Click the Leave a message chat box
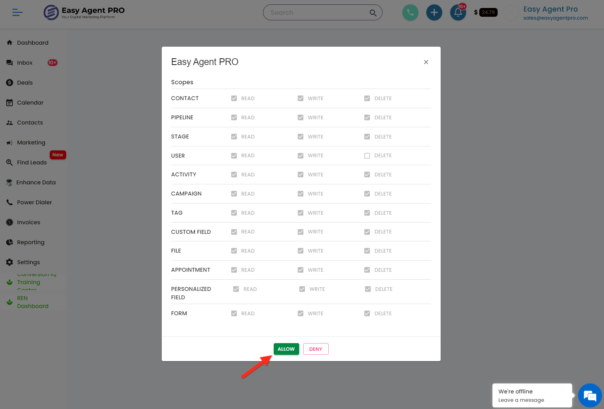 (x=532, y=395)
